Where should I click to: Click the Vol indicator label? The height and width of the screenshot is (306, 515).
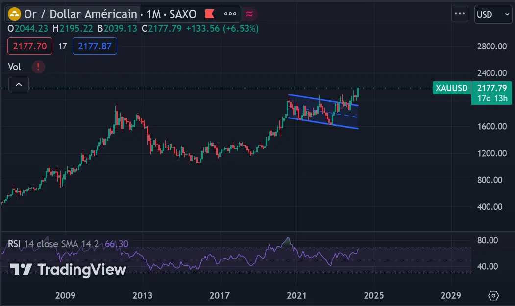click(14, 67)
